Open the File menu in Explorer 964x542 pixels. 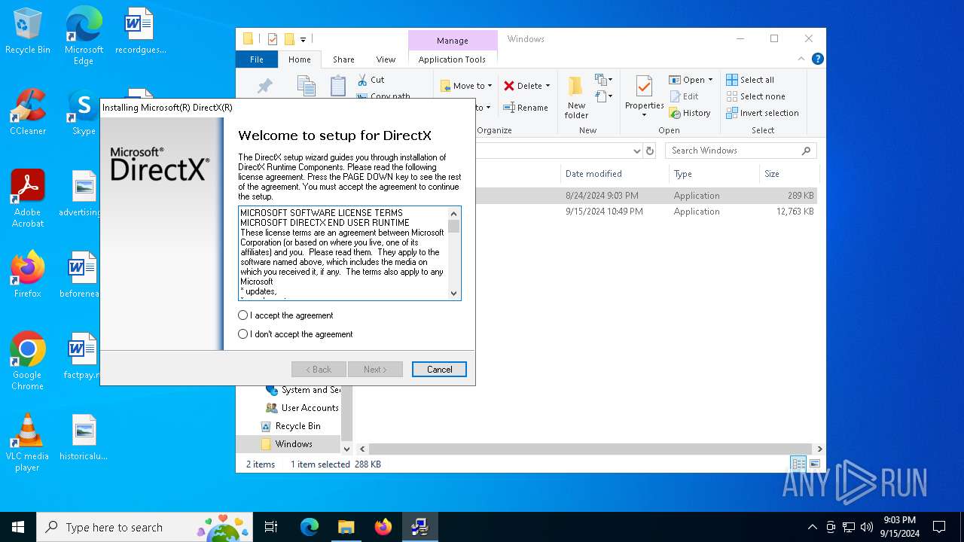pos(257,59)
